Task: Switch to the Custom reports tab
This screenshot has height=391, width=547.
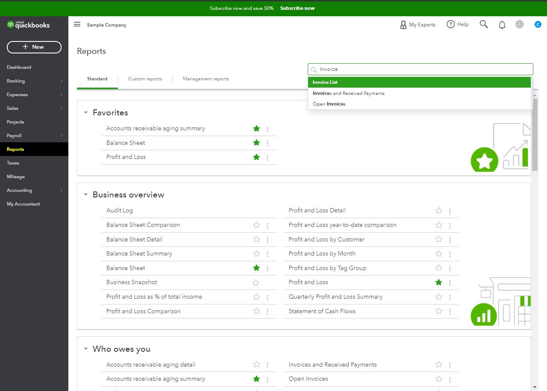Action: [x=145, y=79]
